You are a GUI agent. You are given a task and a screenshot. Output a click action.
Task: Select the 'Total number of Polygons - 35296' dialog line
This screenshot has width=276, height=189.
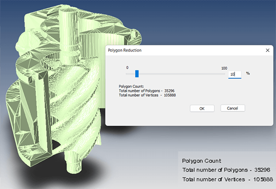[146, 91]
